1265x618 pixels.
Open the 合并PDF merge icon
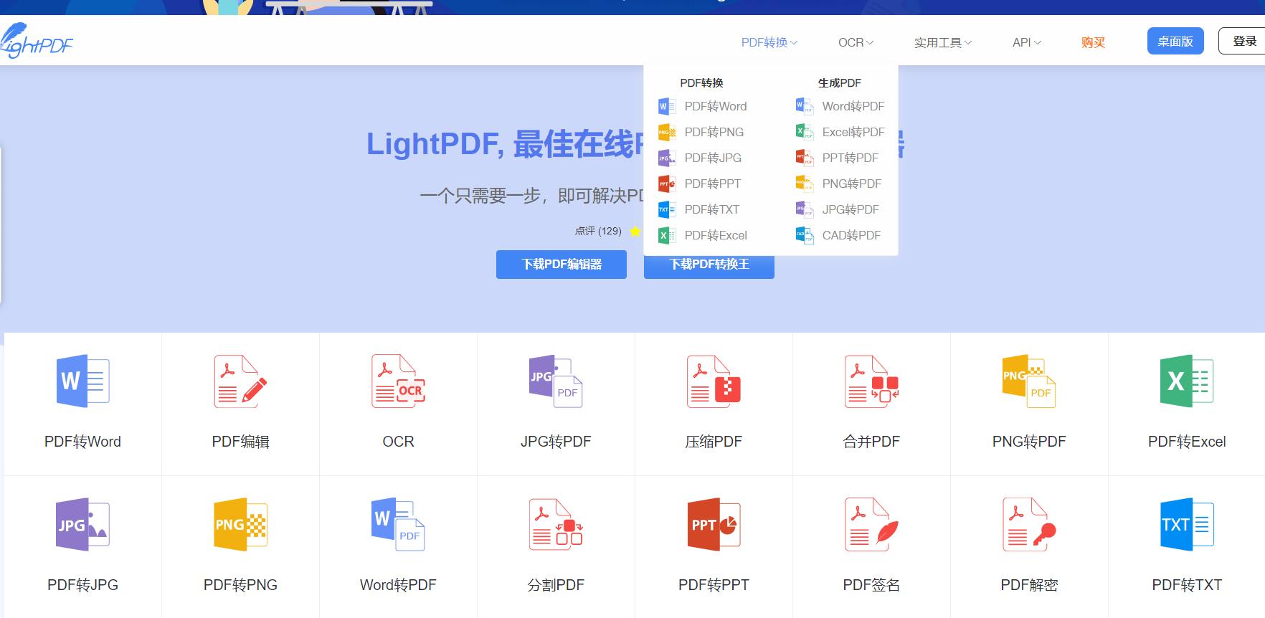pyautogui.click(x=871, y=381)
